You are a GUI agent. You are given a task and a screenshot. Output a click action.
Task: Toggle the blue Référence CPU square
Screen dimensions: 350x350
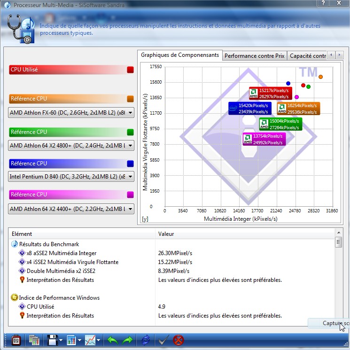130,163
